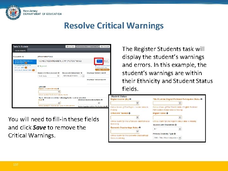Click info icon beside Hispanic or Latino Ethnicity
Image resolution: width=228 pixels, height=171 pixels.
[58, 89]
